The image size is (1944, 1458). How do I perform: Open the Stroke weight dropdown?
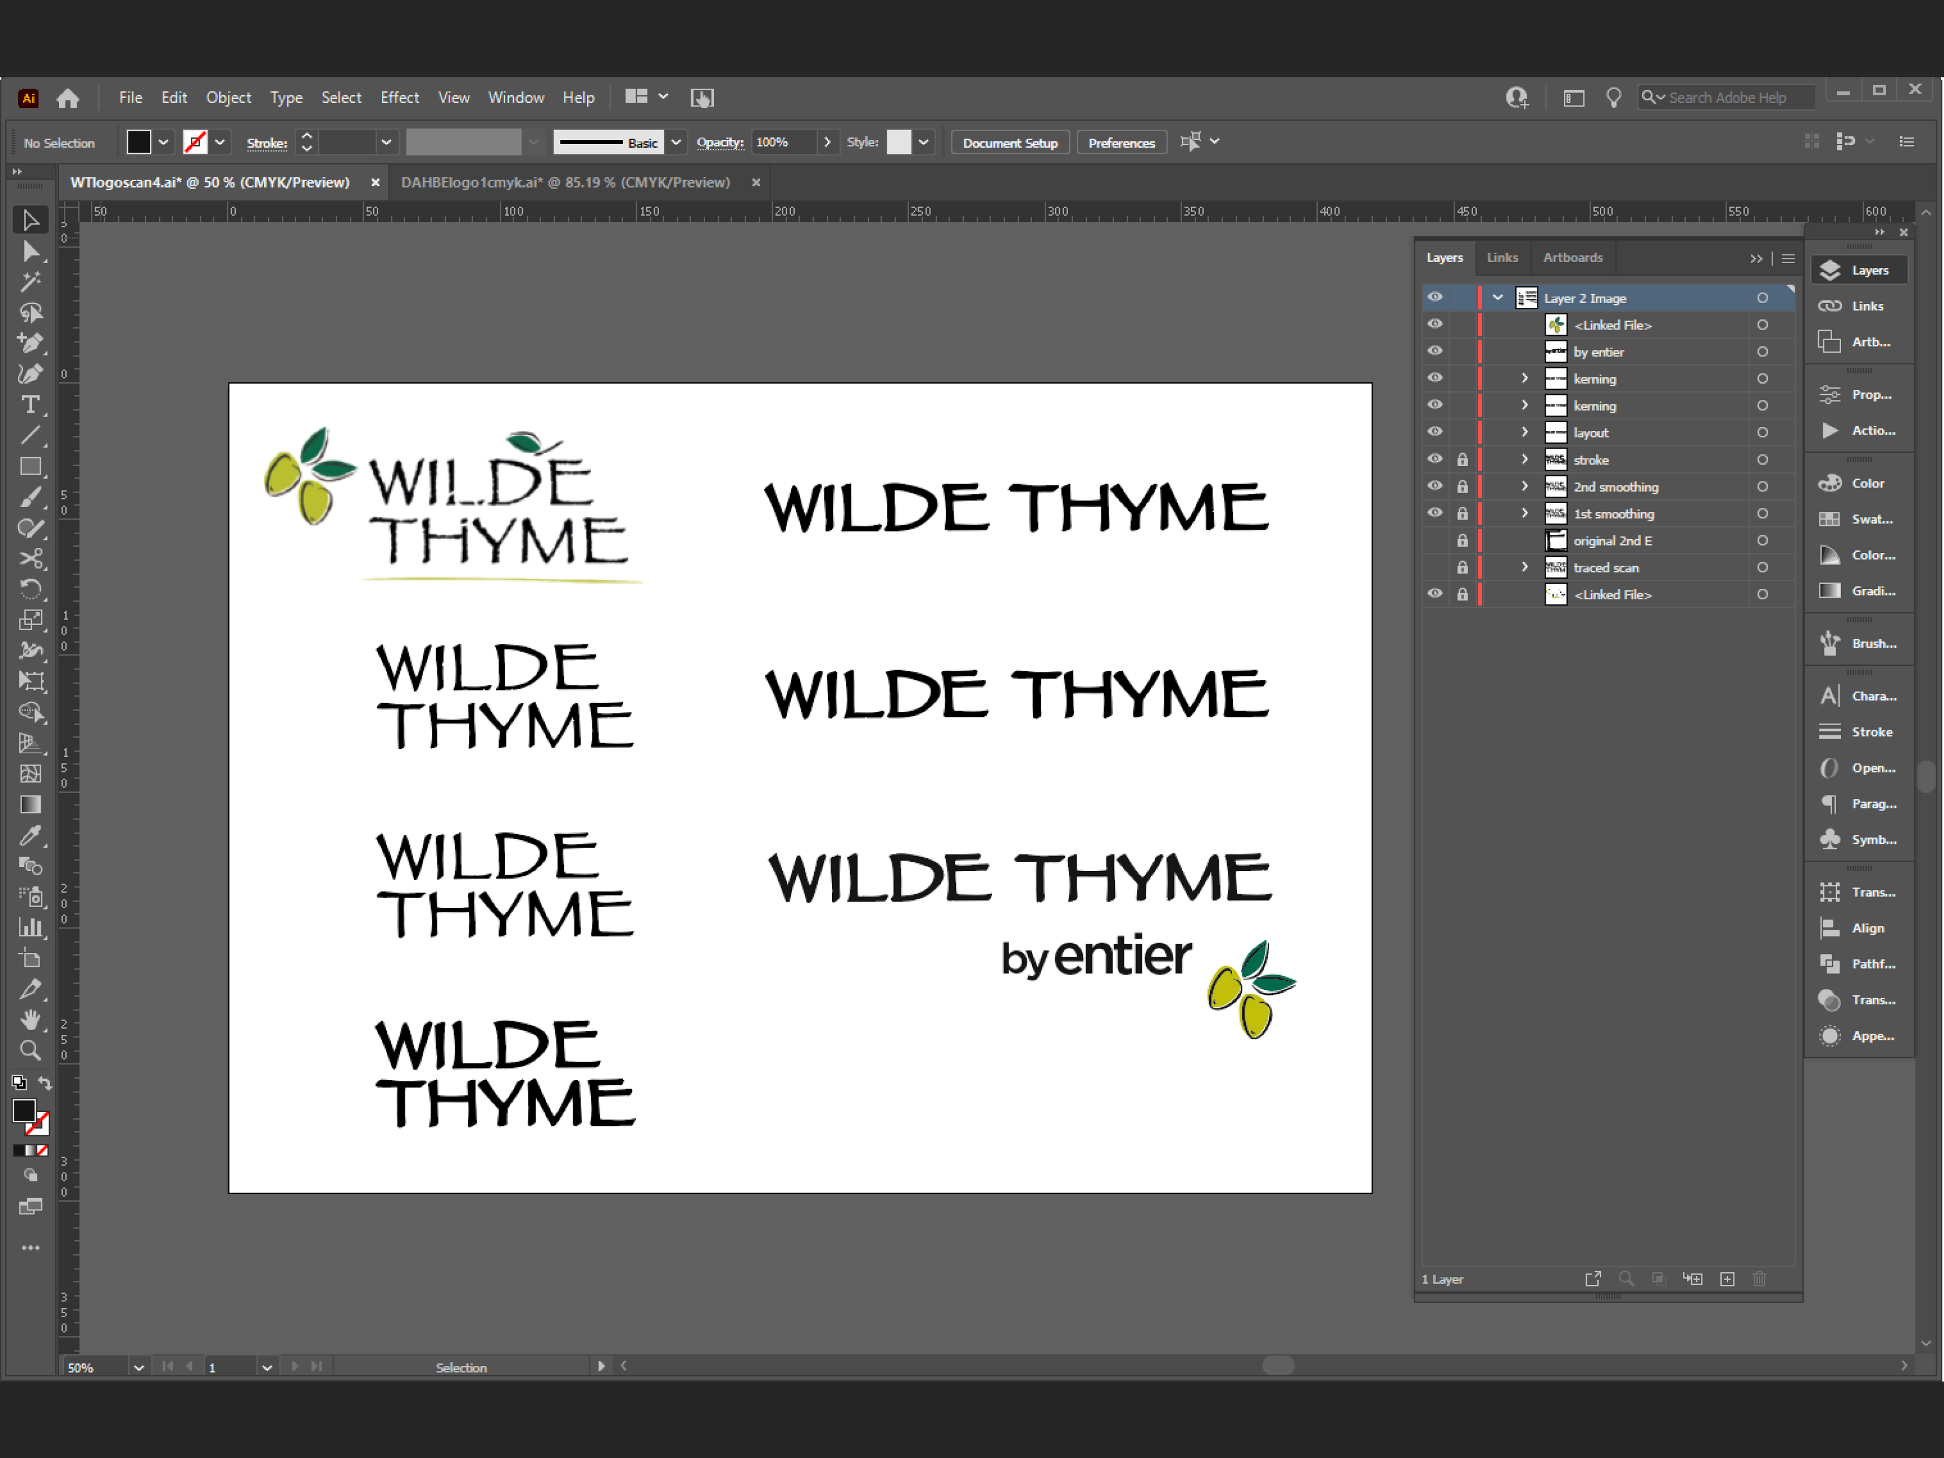pyautogui.click(x=386, y=142)
